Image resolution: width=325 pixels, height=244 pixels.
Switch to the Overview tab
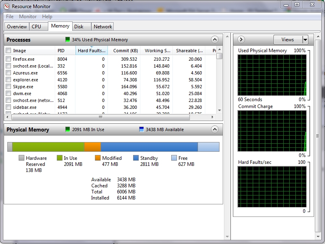point(17,27)
